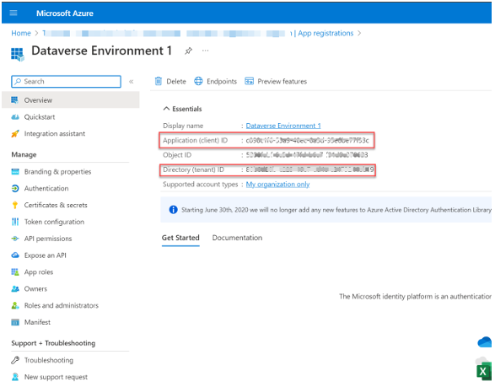Click the Delete trash icon

pyautogui.click(x=159, y=82)
